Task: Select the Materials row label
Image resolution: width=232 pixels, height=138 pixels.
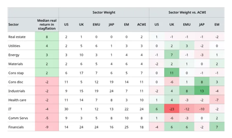Action: tap(15, 64)
